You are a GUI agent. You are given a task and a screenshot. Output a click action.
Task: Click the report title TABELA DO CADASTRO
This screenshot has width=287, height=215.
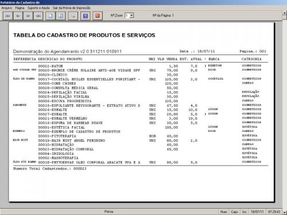click(x=84, y=35)
